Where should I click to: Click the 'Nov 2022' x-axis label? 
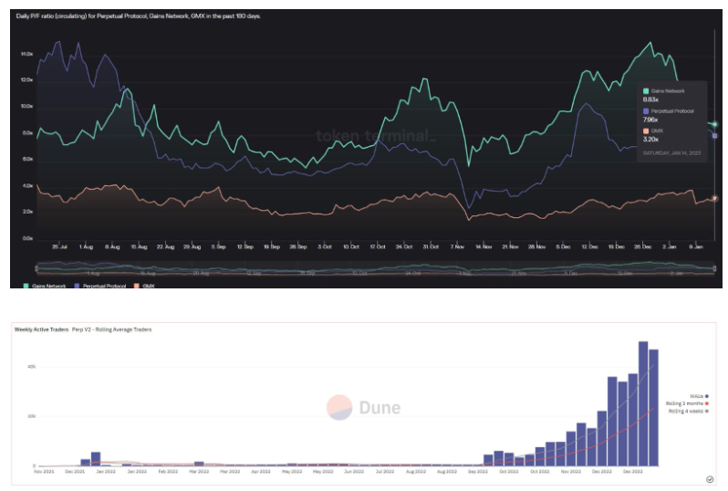coord(570,471)
